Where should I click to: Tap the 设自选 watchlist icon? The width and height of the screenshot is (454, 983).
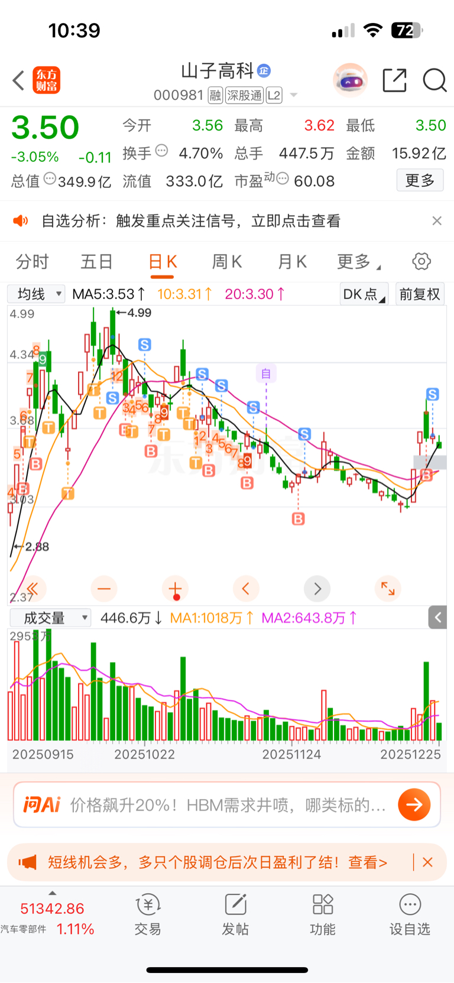coord(410,914)
